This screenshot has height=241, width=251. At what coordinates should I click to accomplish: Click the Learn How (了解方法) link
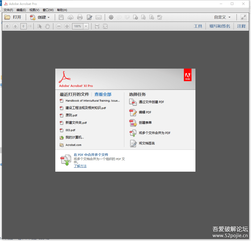click(80, 166)
